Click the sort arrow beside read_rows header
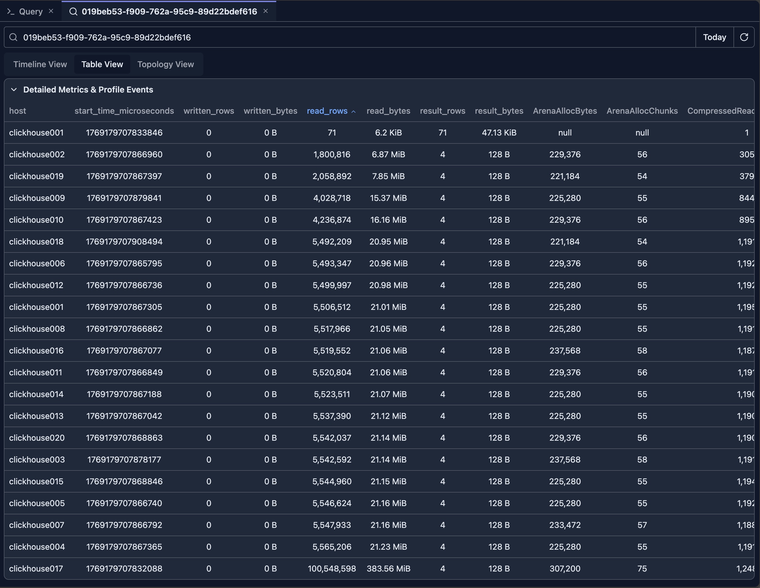 pyautogui.click(x=354, y=112)
